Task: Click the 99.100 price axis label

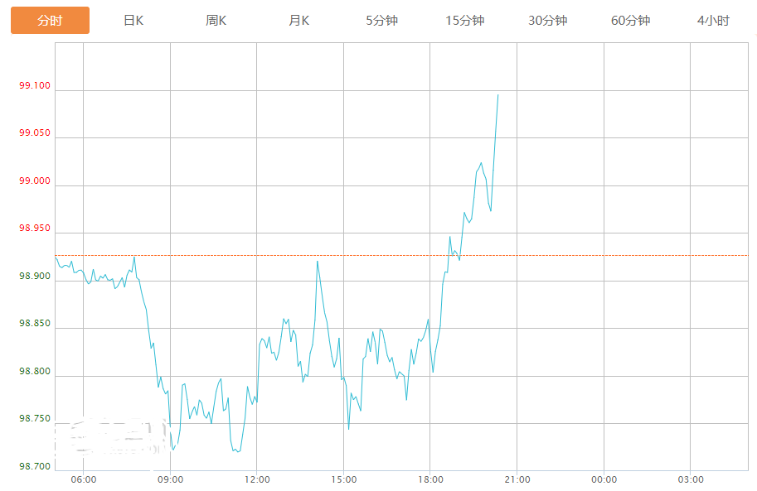Action: [35, 86]
